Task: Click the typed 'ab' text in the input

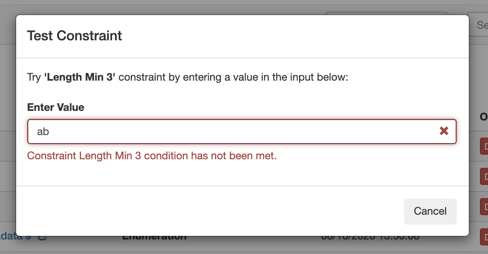Action: [x=43, y=132]
